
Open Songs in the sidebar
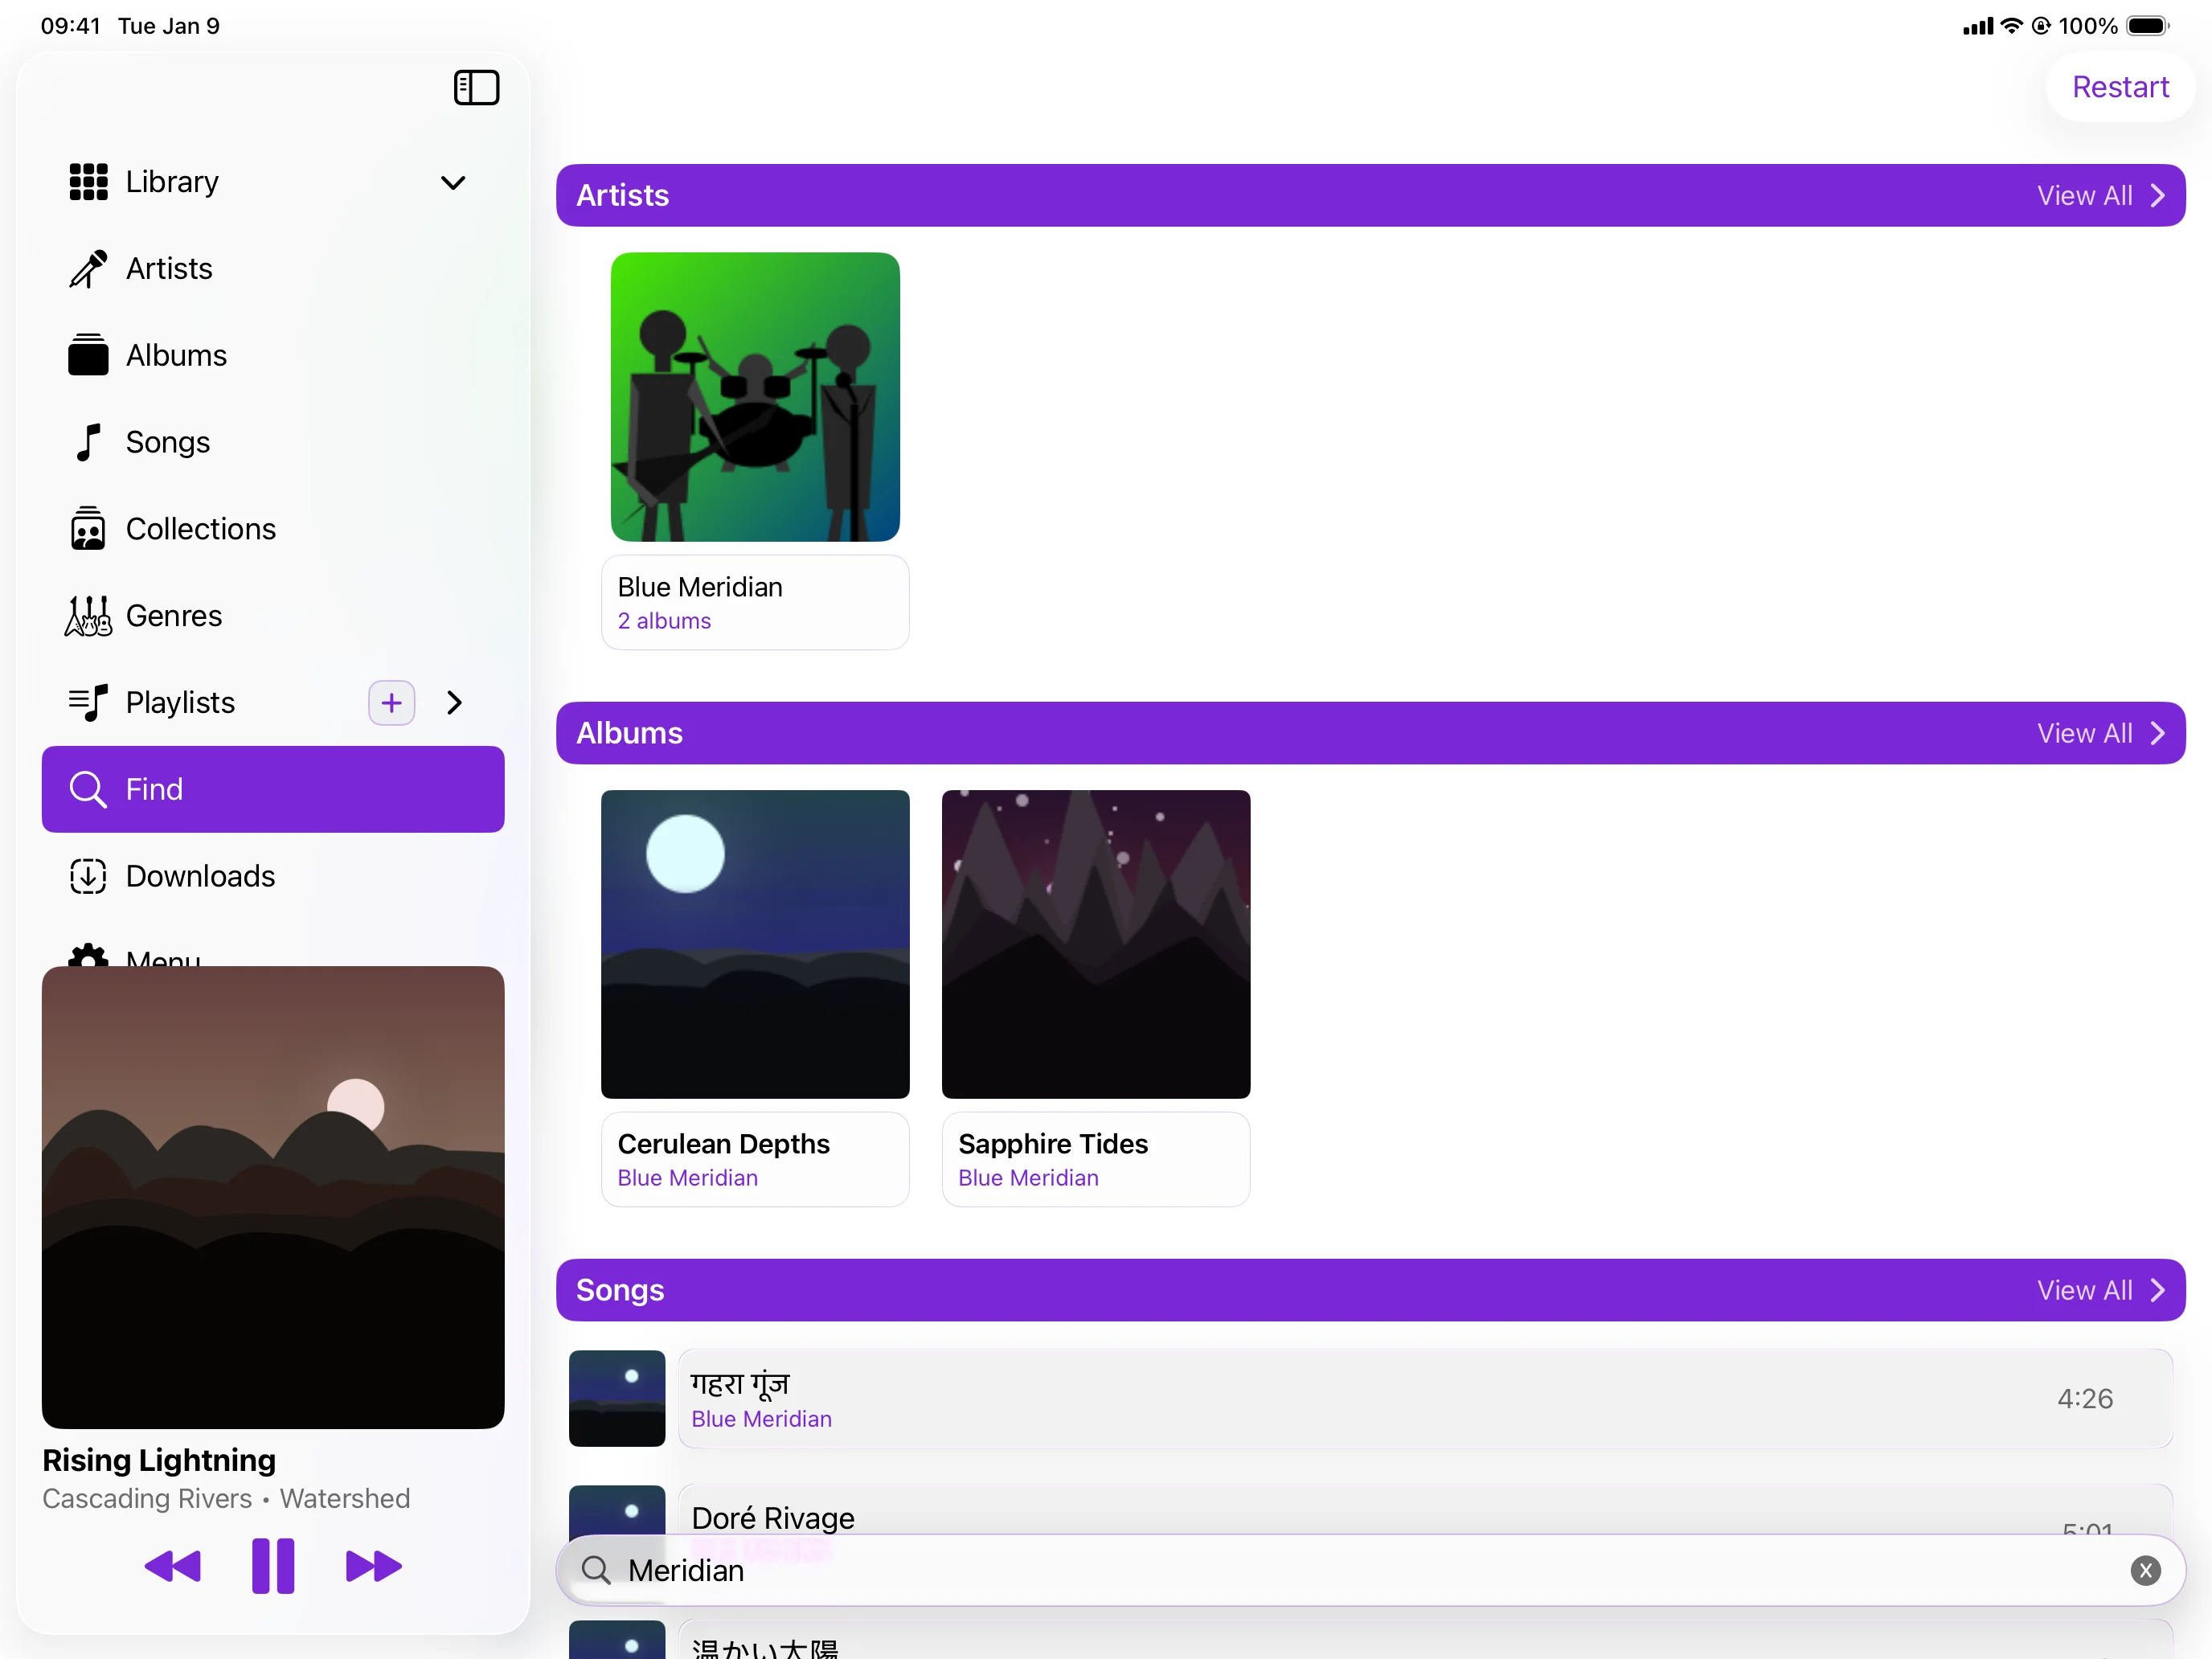[167, 442]
